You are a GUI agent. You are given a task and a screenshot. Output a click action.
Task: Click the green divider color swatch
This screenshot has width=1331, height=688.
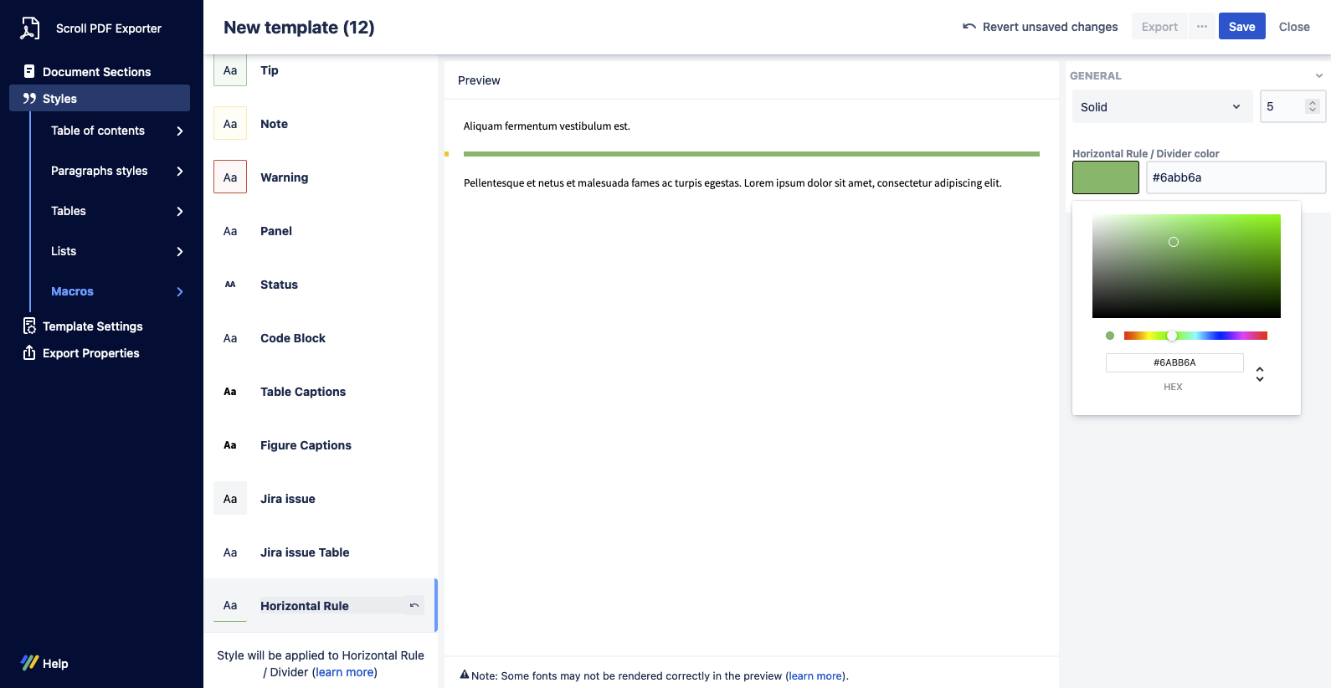click(x=1105, y=177)
